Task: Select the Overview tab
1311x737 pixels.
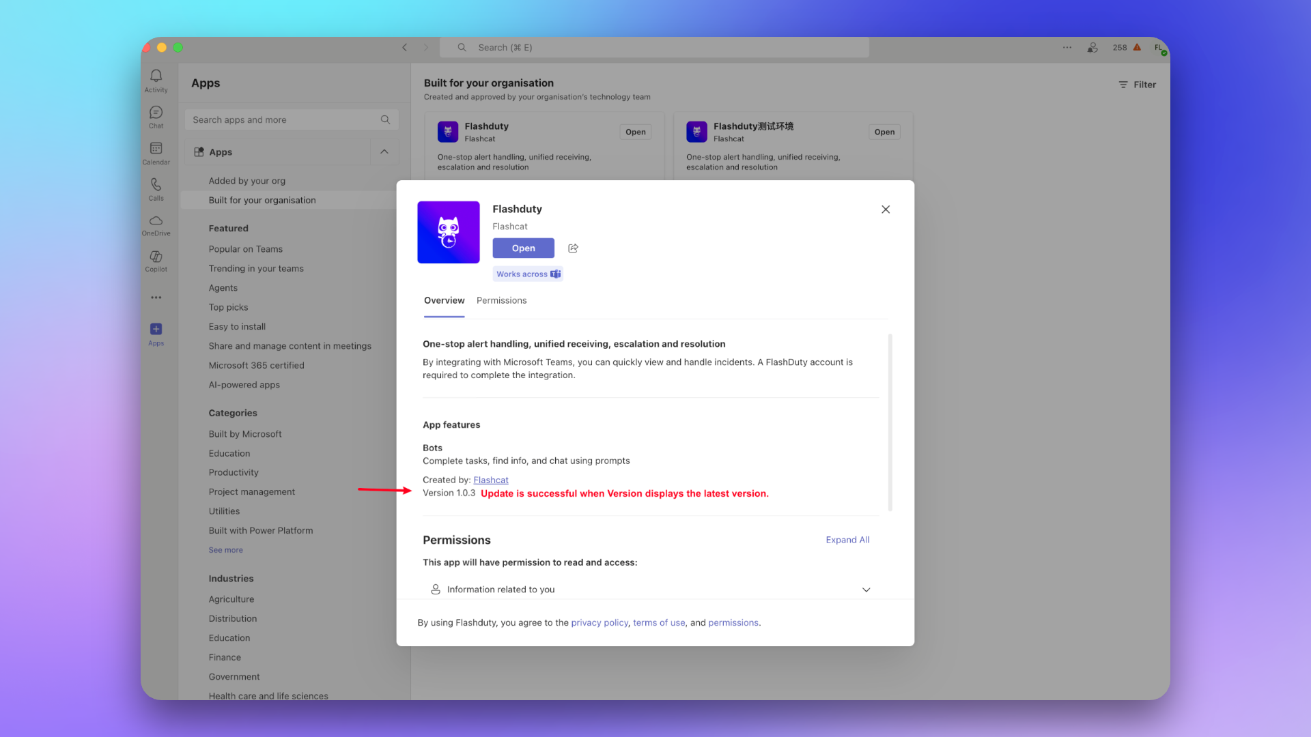Action: coord(444,300)
